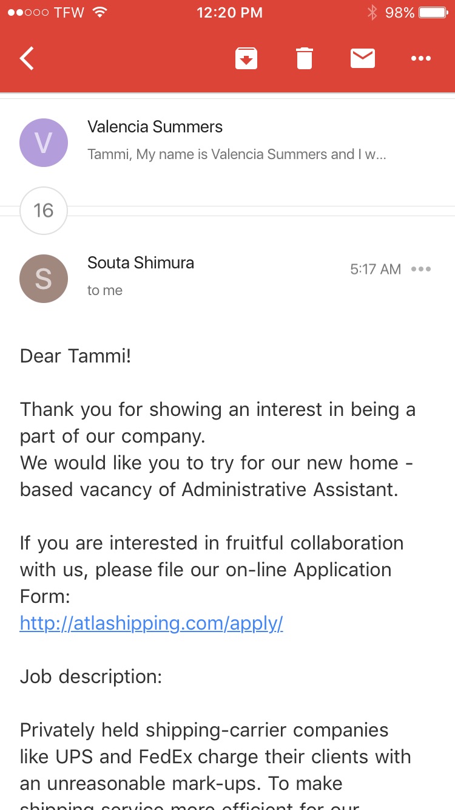Tap Souta Shimura's S avatar
The image size is (455, 810).
click(44, 279)
